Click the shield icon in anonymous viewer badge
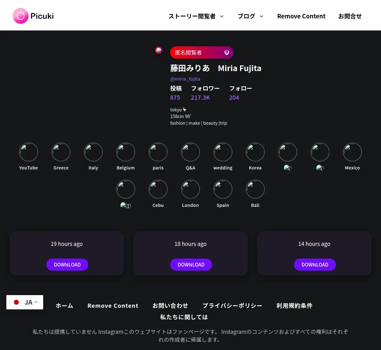 coord(227,53)
